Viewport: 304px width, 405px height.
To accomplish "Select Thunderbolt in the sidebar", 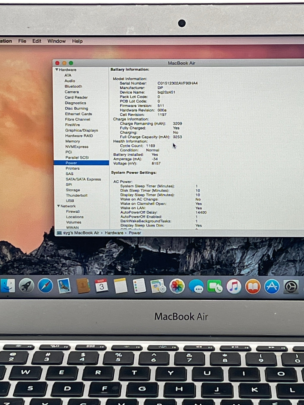I will pyautogui.click(x=77, y=195).
